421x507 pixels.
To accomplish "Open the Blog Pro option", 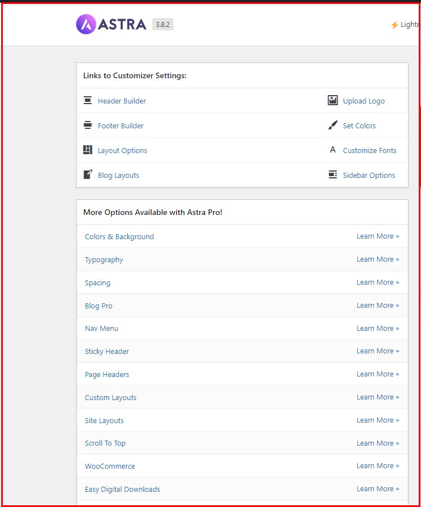I will 99,306.
